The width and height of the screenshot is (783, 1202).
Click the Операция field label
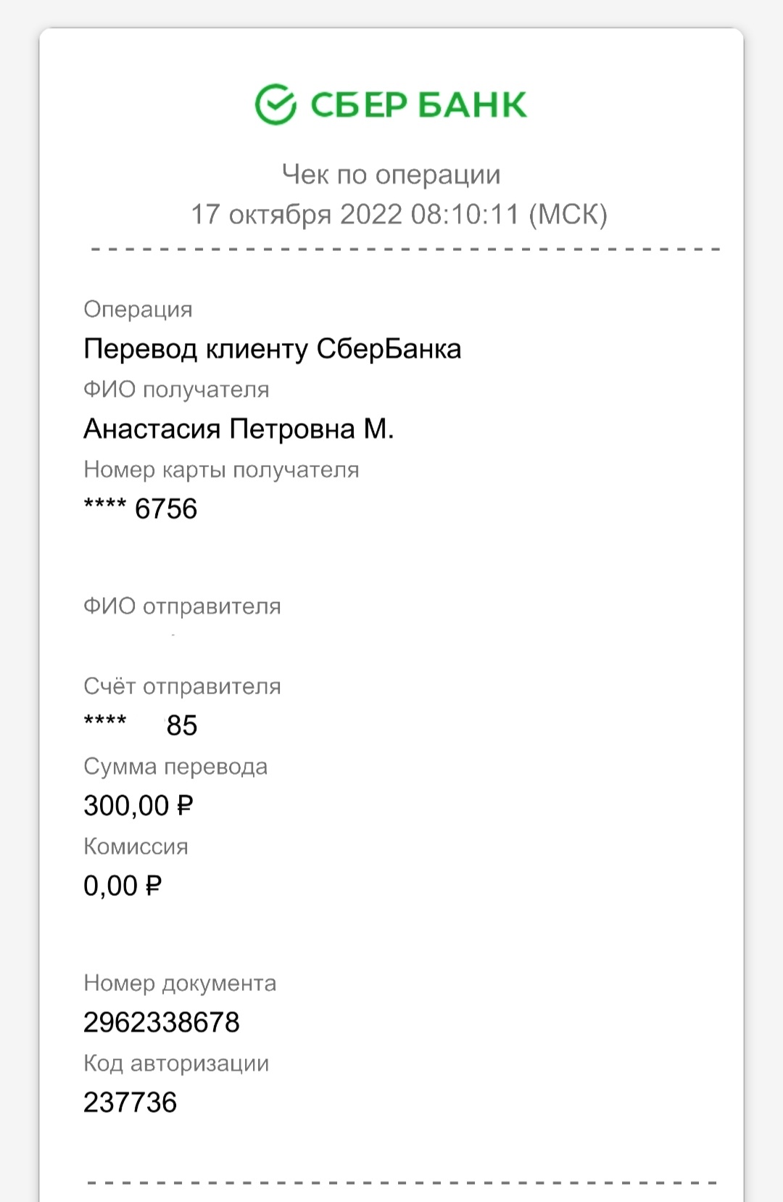point(138,310)
